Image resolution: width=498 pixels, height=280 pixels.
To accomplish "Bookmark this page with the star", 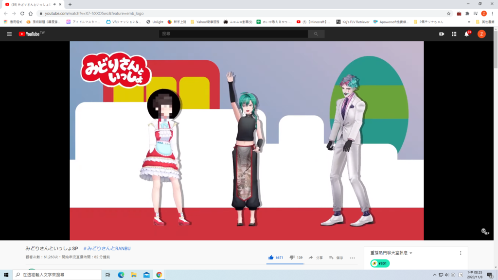I will (x=448, y=13).
